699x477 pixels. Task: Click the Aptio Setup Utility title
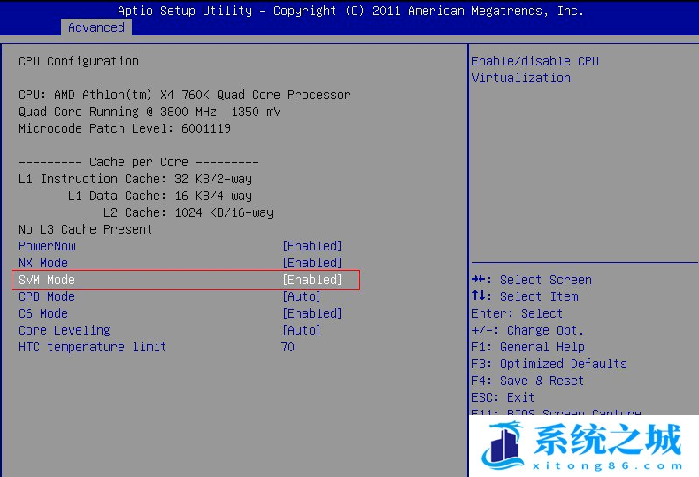[x=350, y=11]
